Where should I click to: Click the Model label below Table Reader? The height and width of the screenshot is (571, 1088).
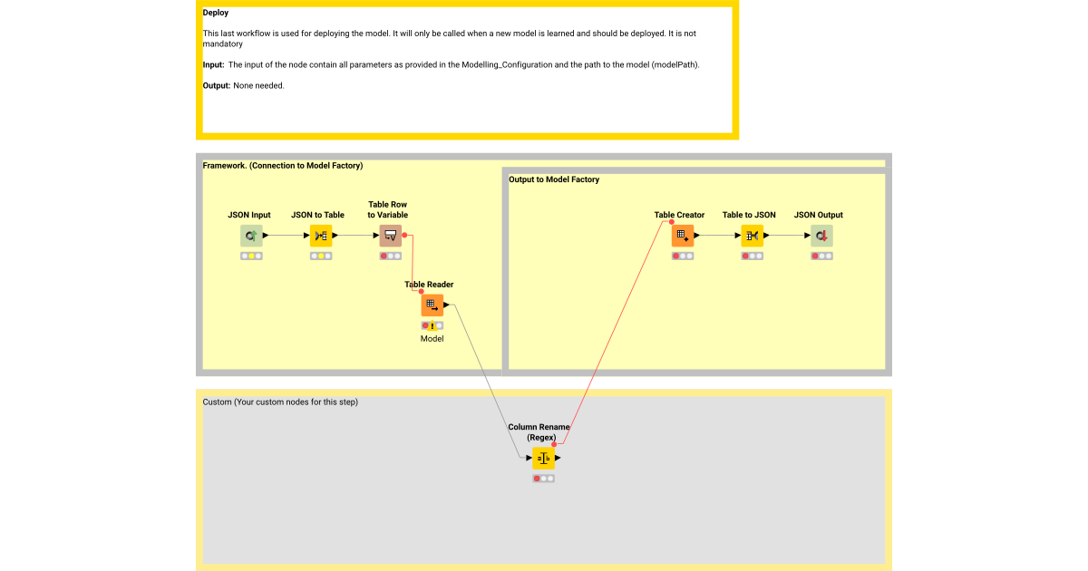[432, 338]
